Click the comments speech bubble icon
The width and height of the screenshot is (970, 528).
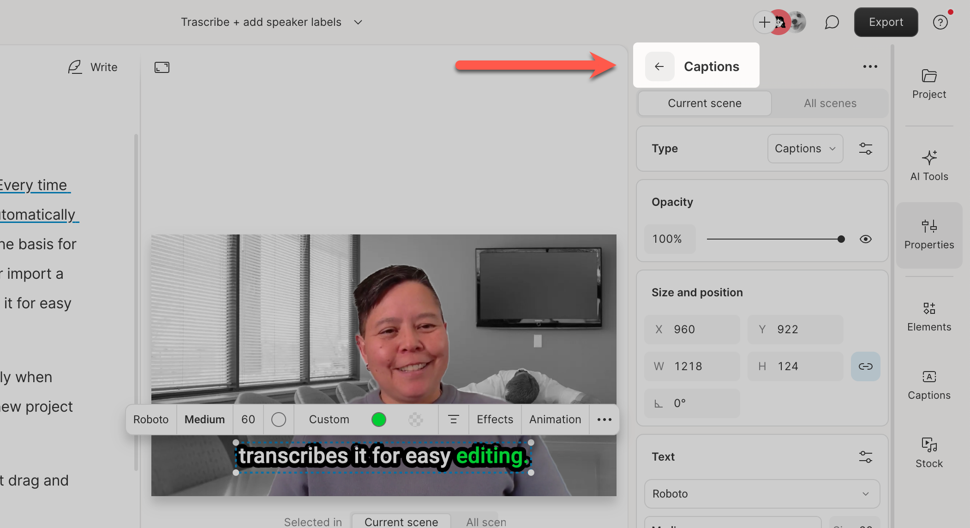(831, 22)
